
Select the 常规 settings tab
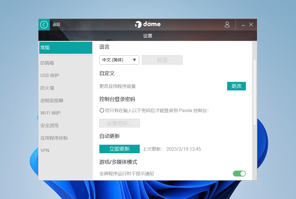click(65, 48)
